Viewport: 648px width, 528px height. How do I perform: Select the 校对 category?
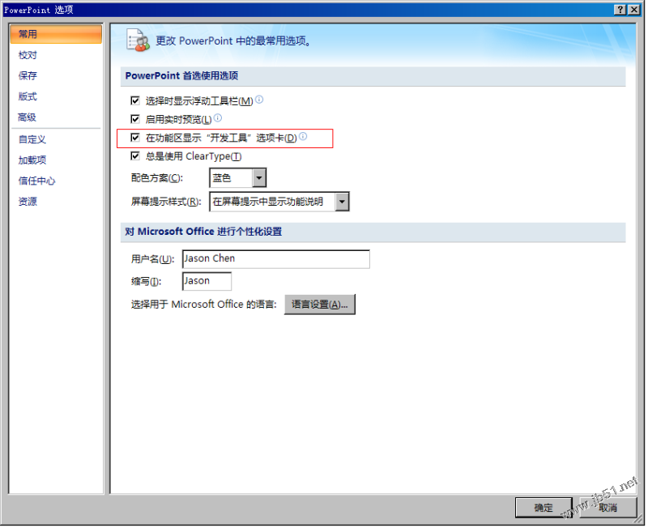pyautogui.click(x=28, y=55)
